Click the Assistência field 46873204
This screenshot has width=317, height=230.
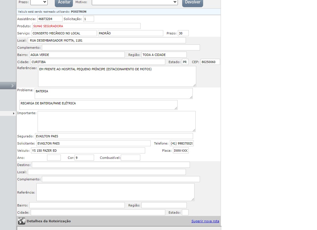[50, 19]
